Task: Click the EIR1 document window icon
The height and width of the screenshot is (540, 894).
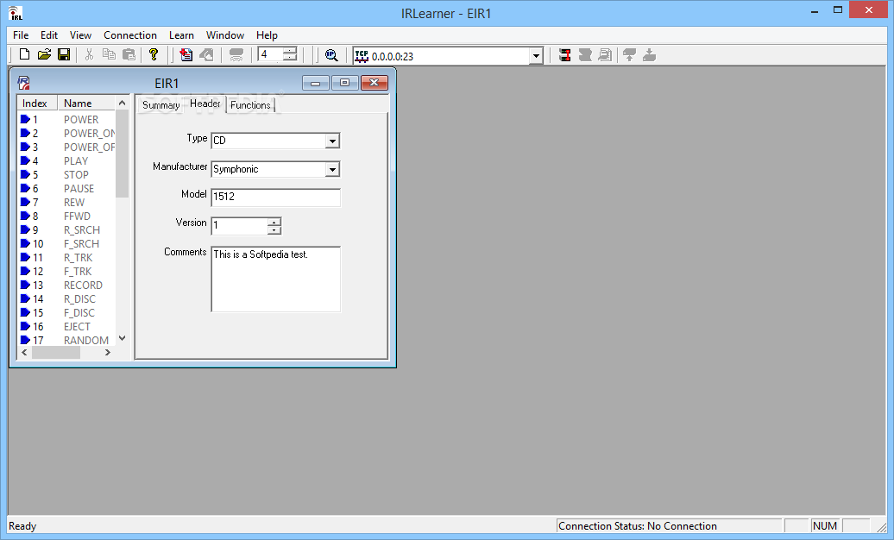Action: [23, 83]
